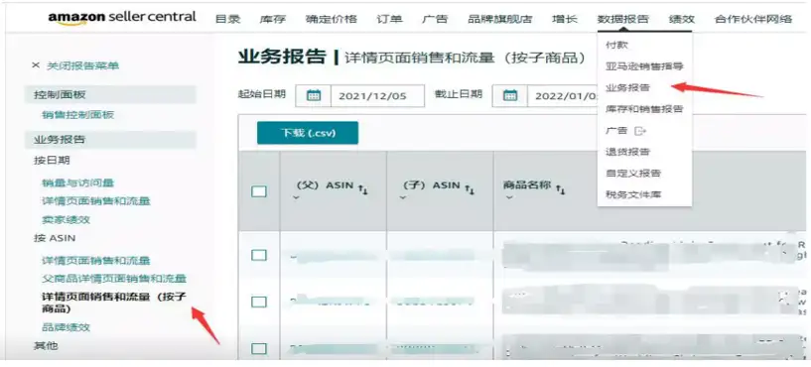Check the second product row checkbox
This screenshot has width=811, height=367.
(259, 302)
